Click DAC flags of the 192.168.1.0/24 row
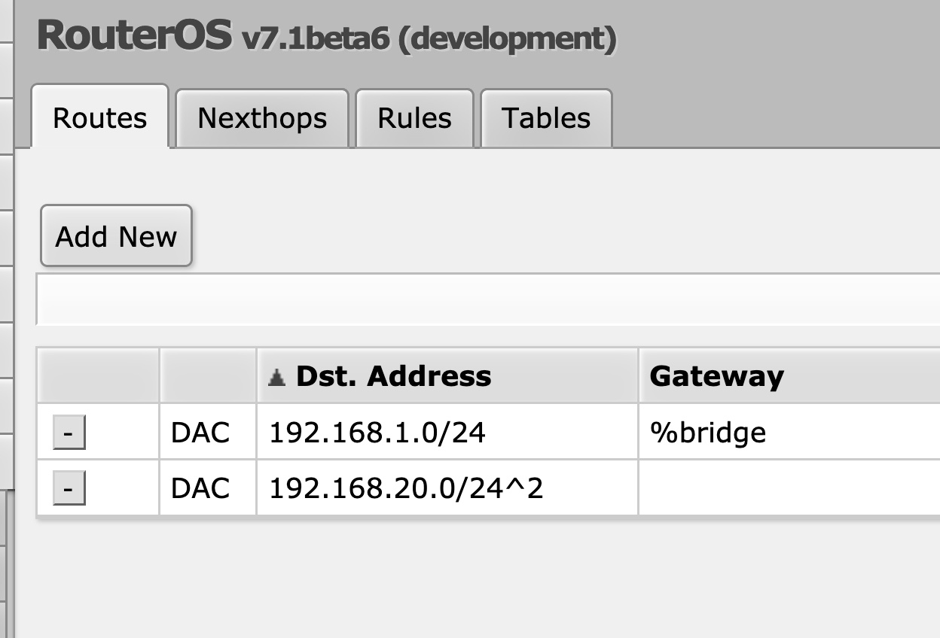 tap(200, 433)
